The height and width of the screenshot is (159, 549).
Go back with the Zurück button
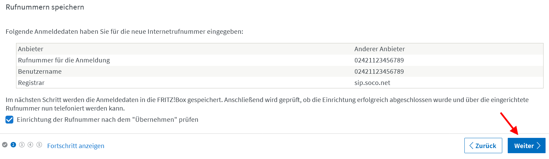[483, 146]
